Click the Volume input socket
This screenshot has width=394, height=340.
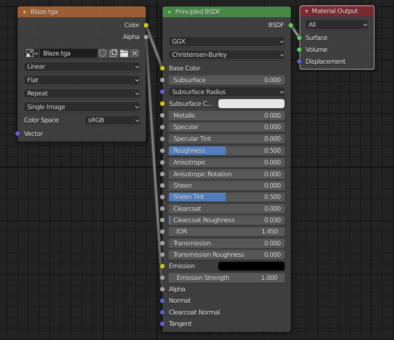click(x=299, y=50)
